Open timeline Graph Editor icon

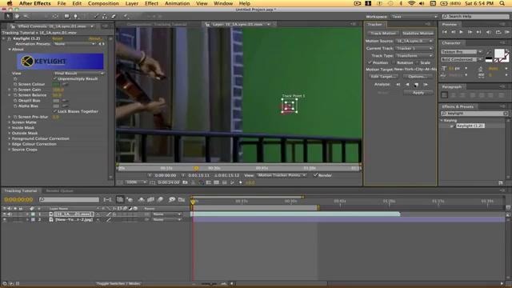tap(182, 199)
